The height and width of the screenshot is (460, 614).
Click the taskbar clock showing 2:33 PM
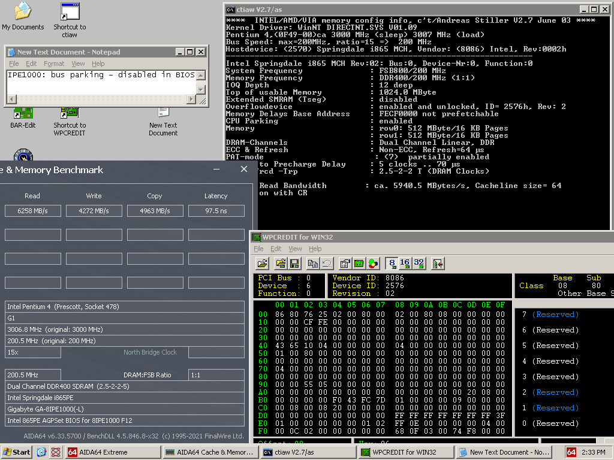(593, 452)
